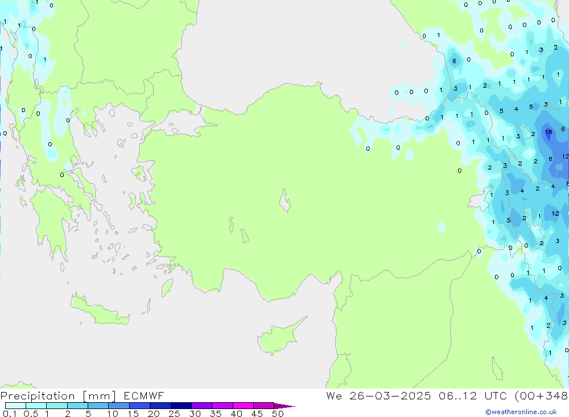Click the over-50 arrow tip of legend
The width and height of the screenshot is (569, 417).
[x=284, y=406]
